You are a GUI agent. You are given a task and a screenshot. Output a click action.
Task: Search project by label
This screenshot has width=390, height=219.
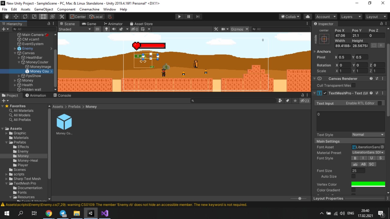tap(288, 101)
